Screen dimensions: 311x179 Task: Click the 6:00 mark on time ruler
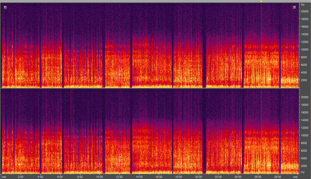point(60,177)
